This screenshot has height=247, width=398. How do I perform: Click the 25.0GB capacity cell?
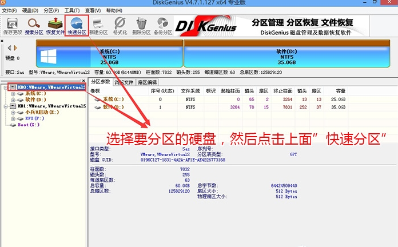(x=339, y=99)
